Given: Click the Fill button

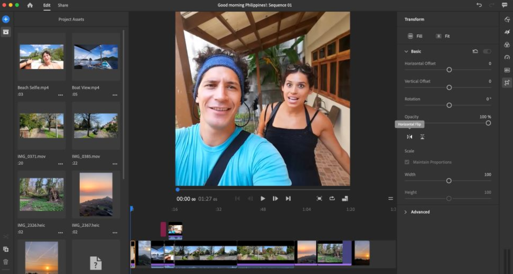Looking at the screenshot, I should click(x=415, y=36).
